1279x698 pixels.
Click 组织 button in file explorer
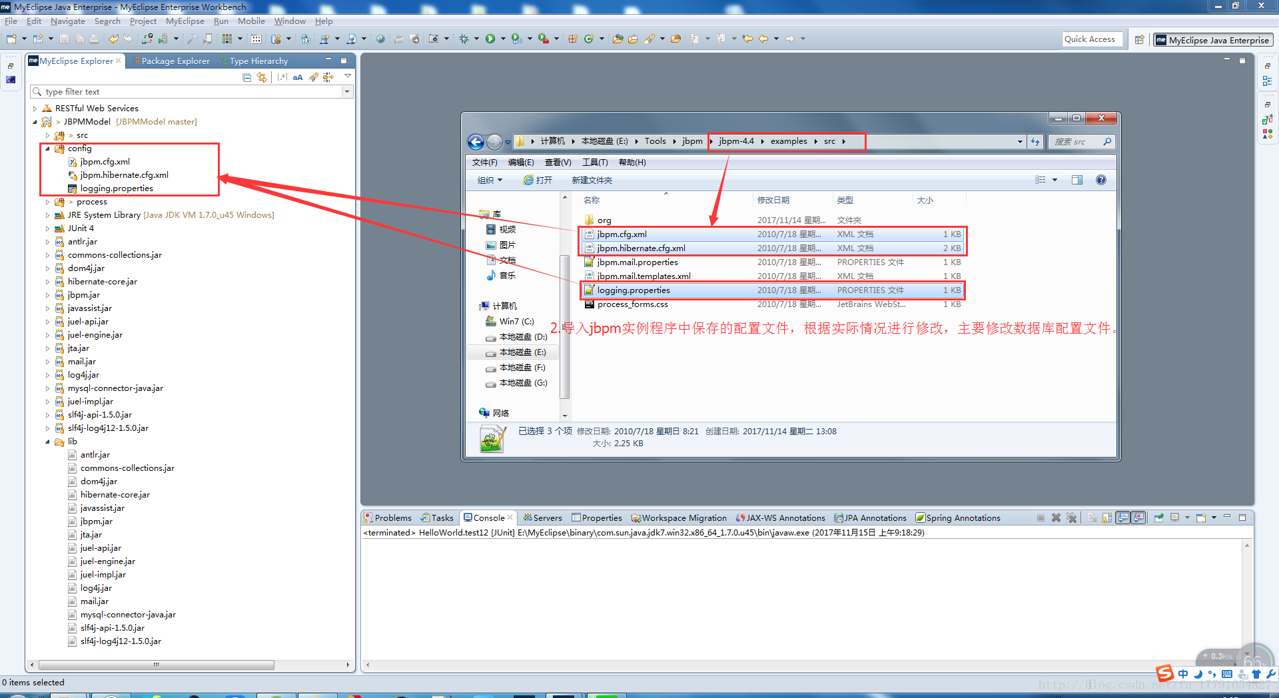490,180
